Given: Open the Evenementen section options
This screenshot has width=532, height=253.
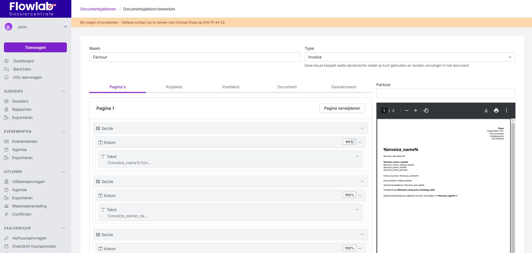Looking at the screenshot, I should 63,132.
